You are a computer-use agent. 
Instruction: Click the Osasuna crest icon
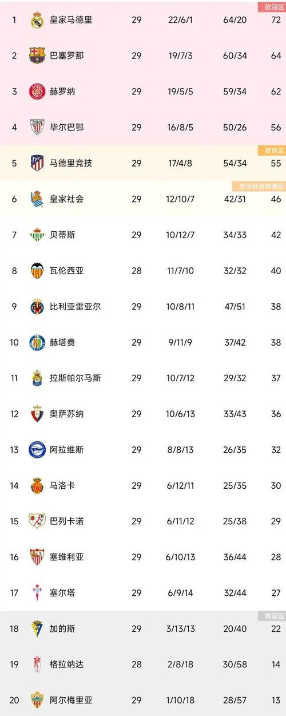tap(37, 413)
